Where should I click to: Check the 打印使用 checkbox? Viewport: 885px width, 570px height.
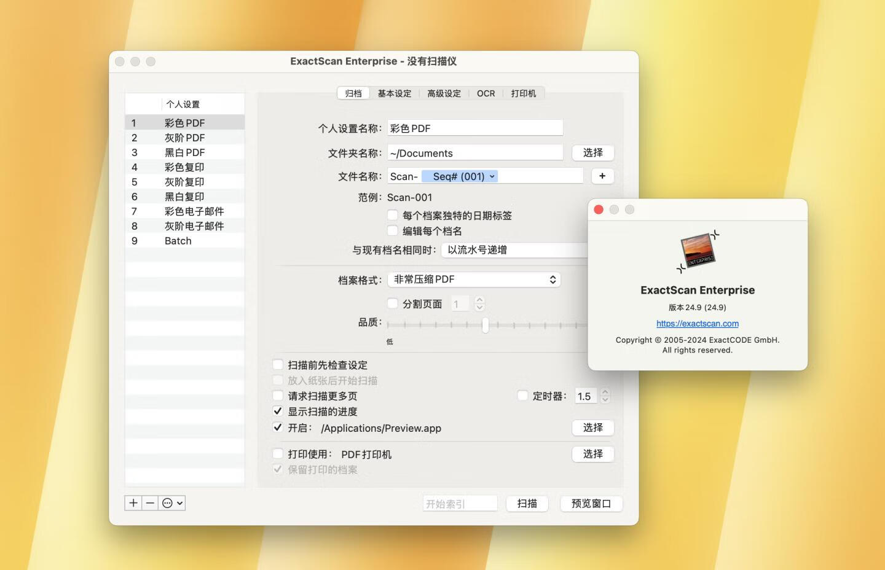278,454
